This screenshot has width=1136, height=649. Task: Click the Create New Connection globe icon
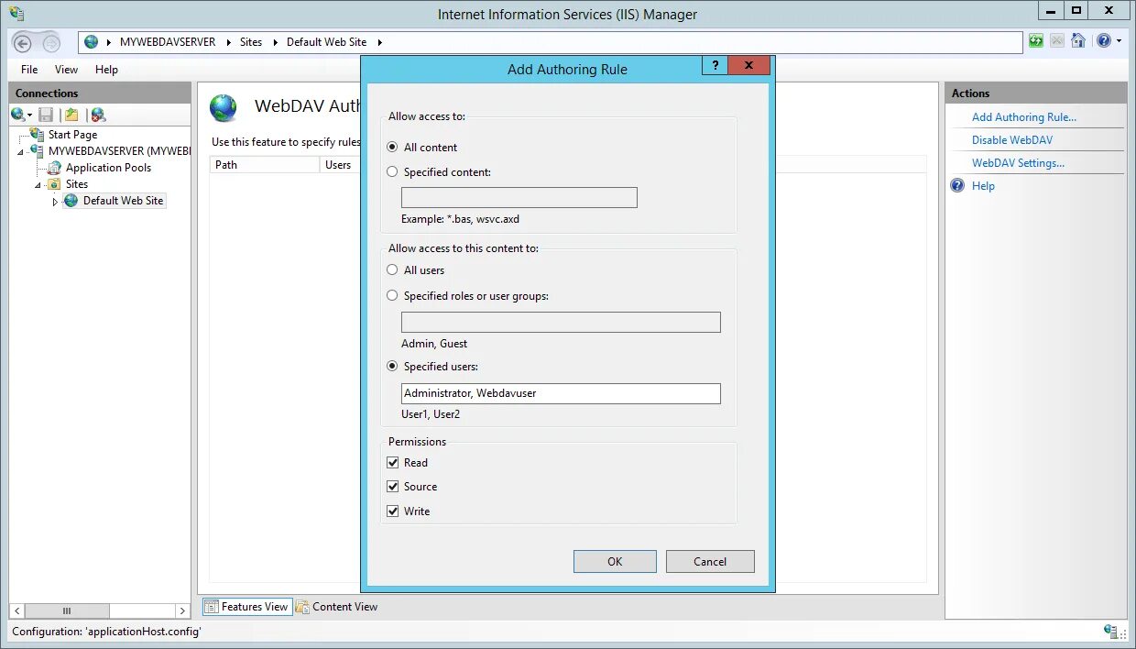17,115
